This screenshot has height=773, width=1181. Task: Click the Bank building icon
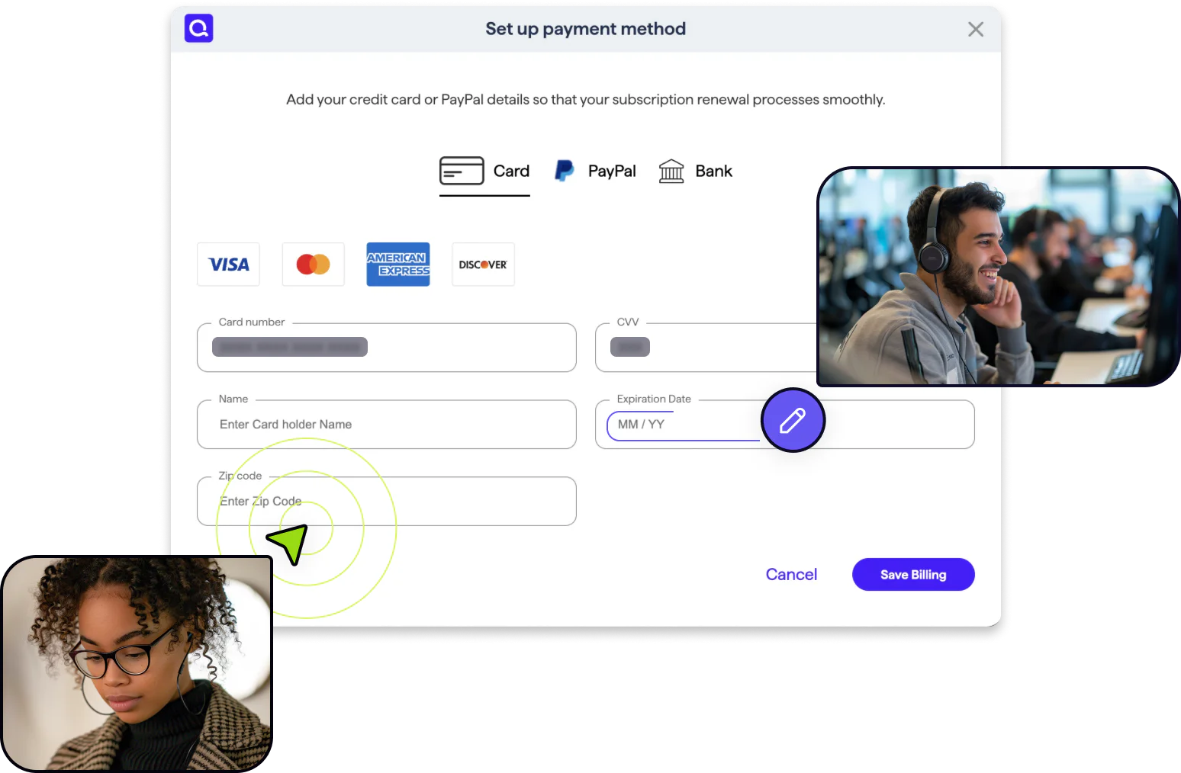(671, 171)
